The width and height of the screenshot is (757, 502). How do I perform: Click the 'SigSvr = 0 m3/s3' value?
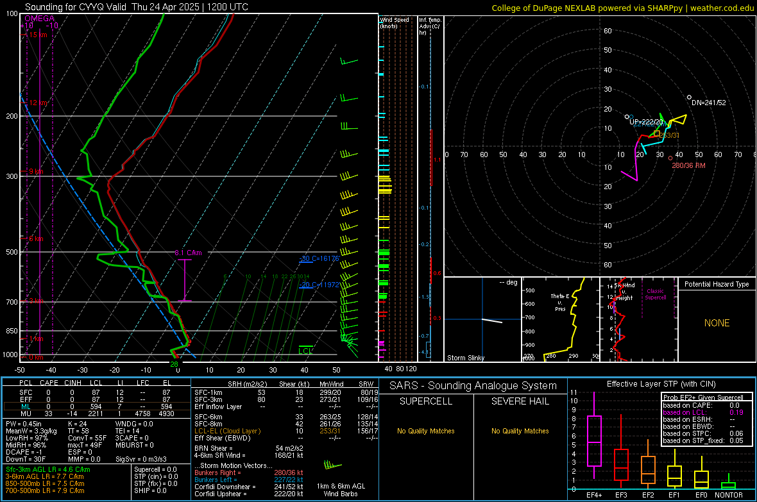click(x=141, y=459)
